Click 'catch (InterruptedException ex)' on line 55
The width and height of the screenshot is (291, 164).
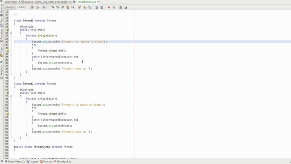pyautogui.click(x=55, y=120)
